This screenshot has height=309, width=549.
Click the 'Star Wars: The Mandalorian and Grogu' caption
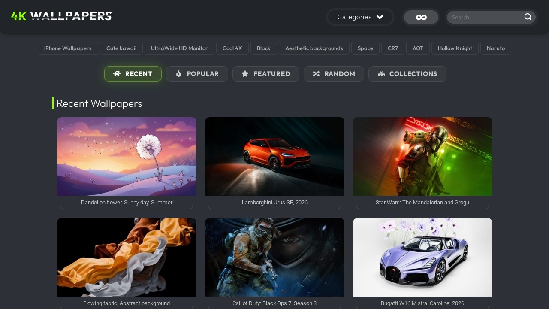tap(422, 203)
